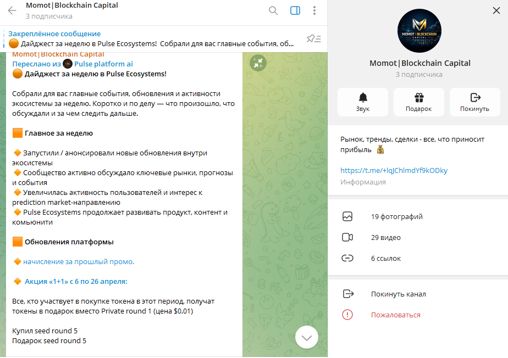Close the channel info panel
Viewport: 508px width, 358px height.
(x=496, y=10)
